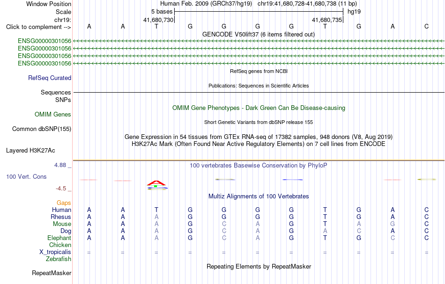Click the C base in the Rhesus row

coord(426,217)
